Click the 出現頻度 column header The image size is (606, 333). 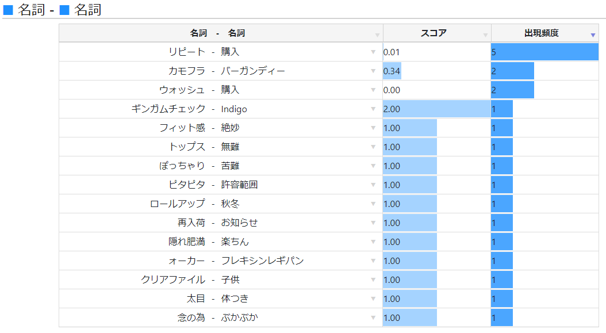541,33
